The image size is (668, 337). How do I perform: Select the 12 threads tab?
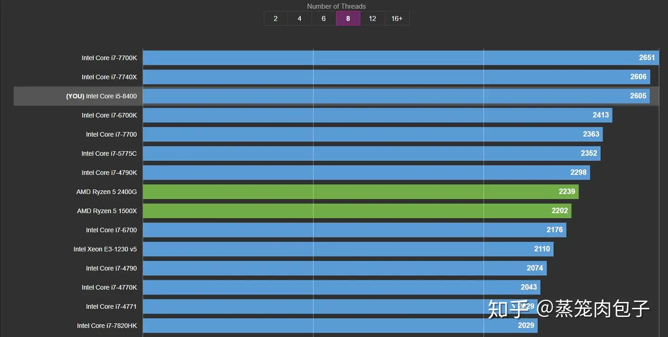pos(372,19)
